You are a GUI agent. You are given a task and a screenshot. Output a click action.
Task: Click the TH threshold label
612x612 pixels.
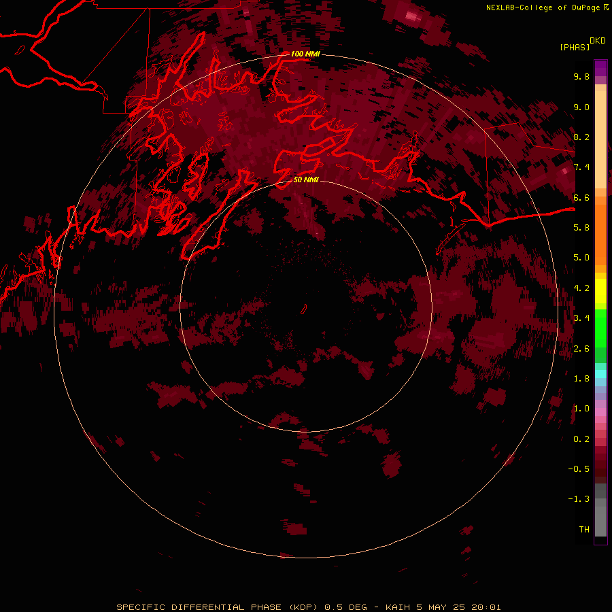(x=584, y=530)
